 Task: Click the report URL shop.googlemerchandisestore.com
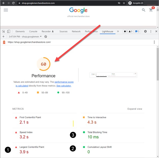coord(29,42)
